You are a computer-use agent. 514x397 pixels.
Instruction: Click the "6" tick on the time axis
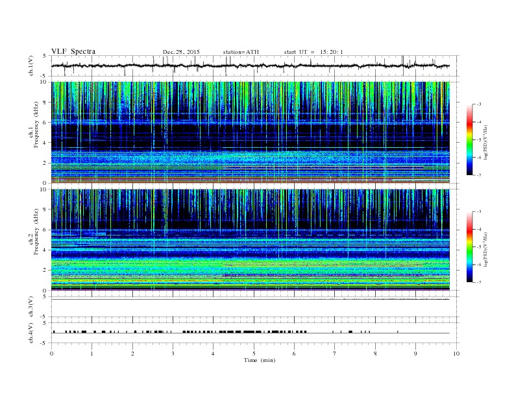point(295,354)
